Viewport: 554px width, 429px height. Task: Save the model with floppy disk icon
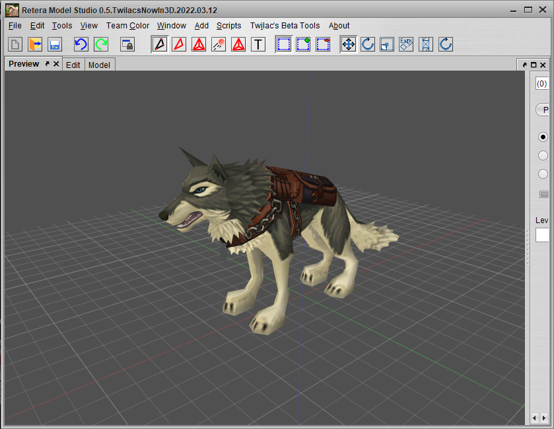55,44
